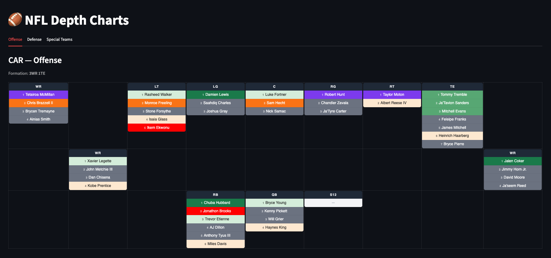Click Sam Hecht orange cell
551x258 pixels.
pyautogui.click(x=274, y=103)
